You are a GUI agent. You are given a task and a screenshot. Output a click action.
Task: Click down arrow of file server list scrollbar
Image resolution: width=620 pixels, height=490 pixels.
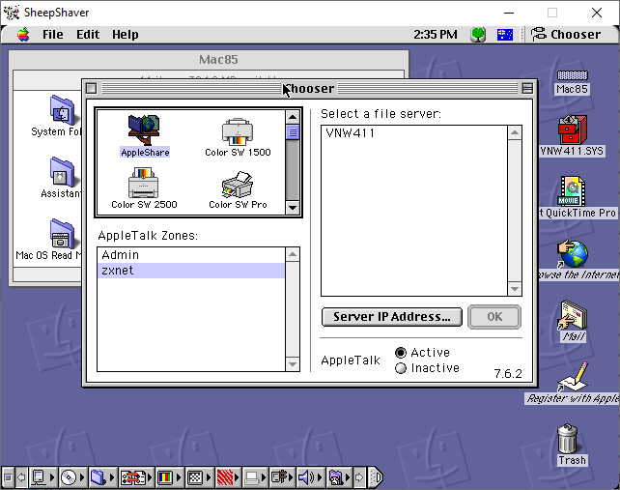[x=515, y=289]
